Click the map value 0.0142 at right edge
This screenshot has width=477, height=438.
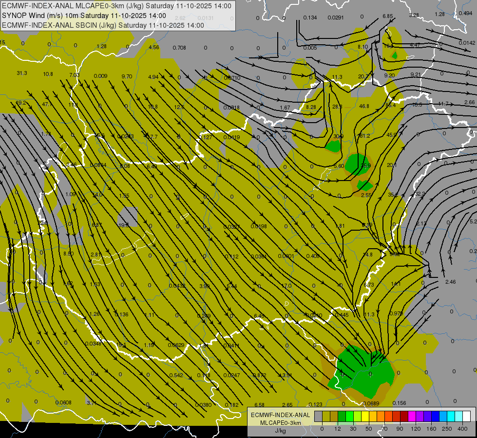tap(467, 43)
